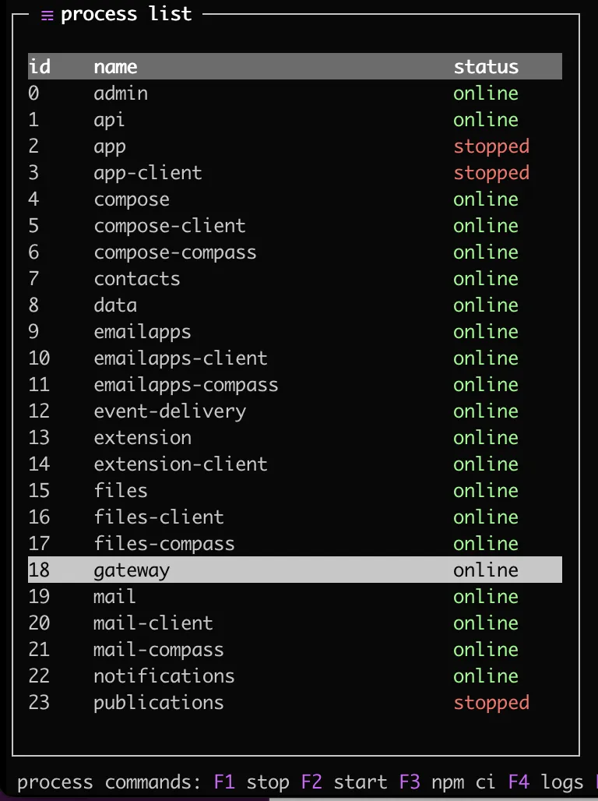Click the F1 stop command
The height and width of the screenshot is (801, 598).
pos(252,782)
